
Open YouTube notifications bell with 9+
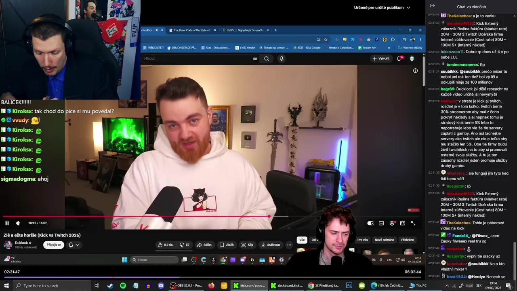tap(400, 59)
